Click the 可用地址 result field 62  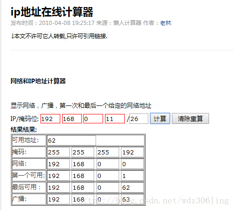point(72,140)
